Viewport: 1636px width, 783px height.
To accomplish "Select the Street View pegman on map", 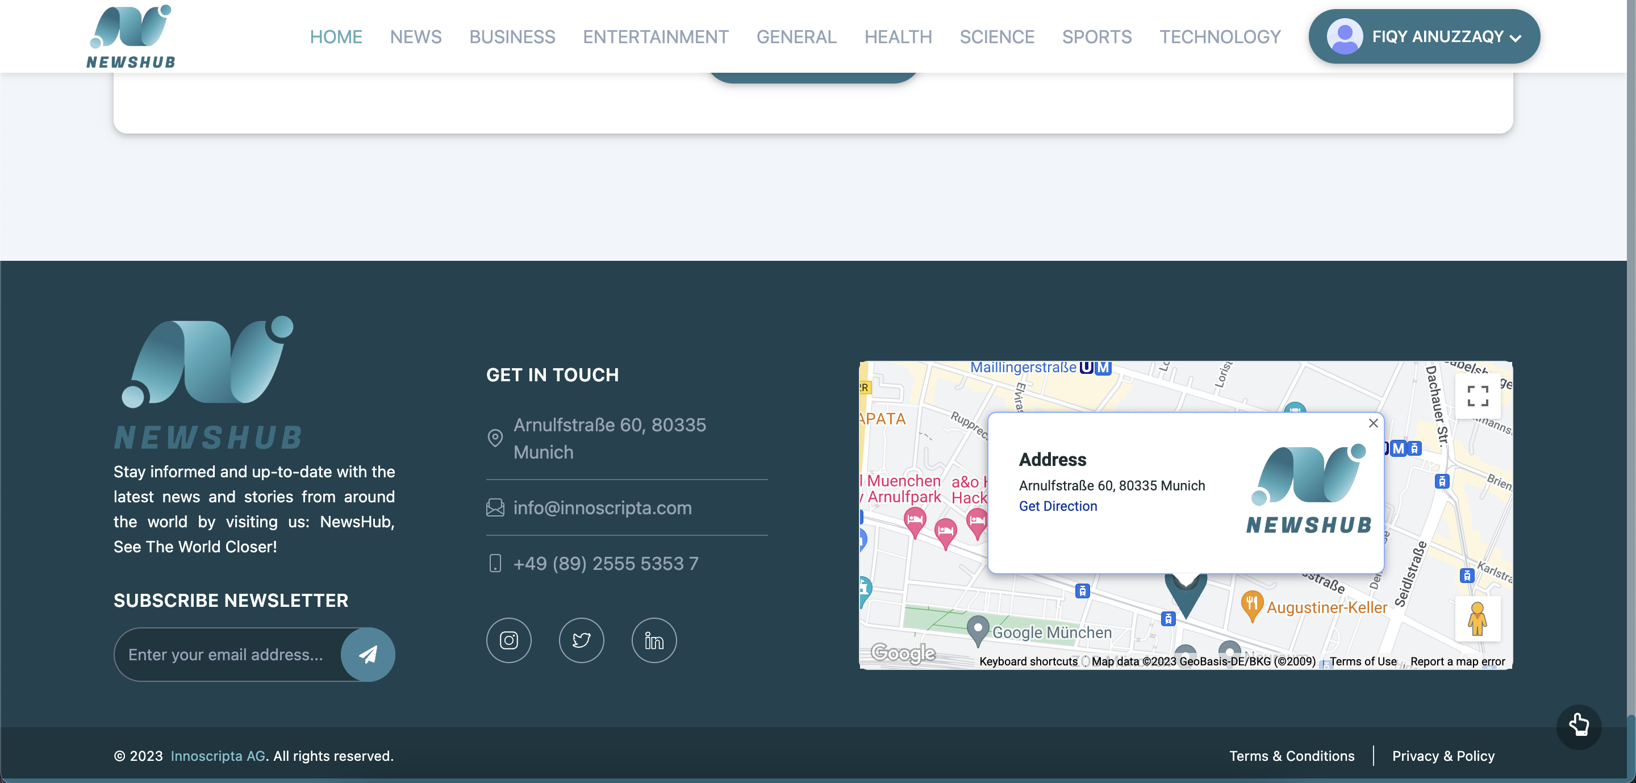I will (1477, 619).
